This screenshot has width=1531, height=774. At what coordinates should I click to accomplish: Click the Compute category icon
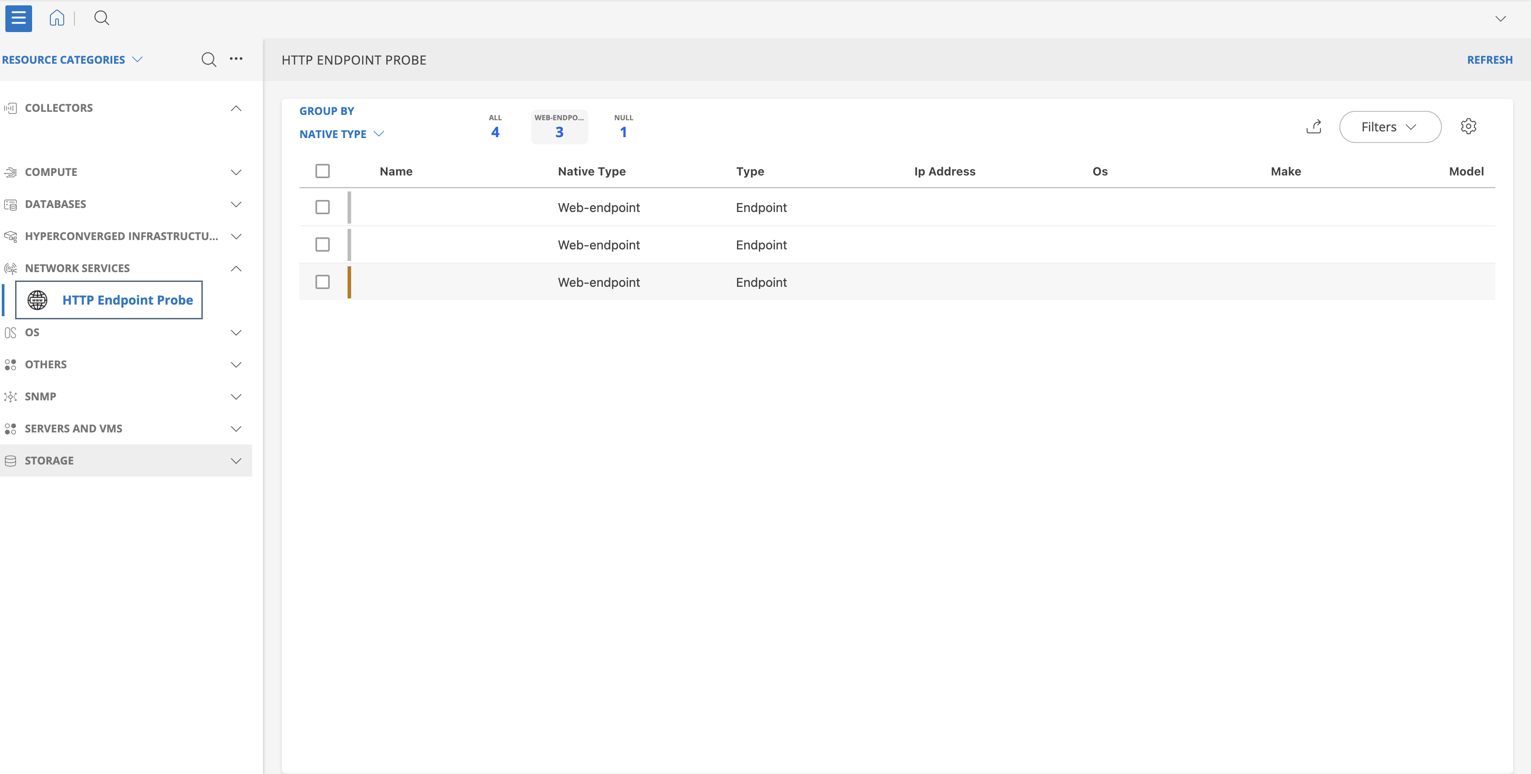[10, 172]
